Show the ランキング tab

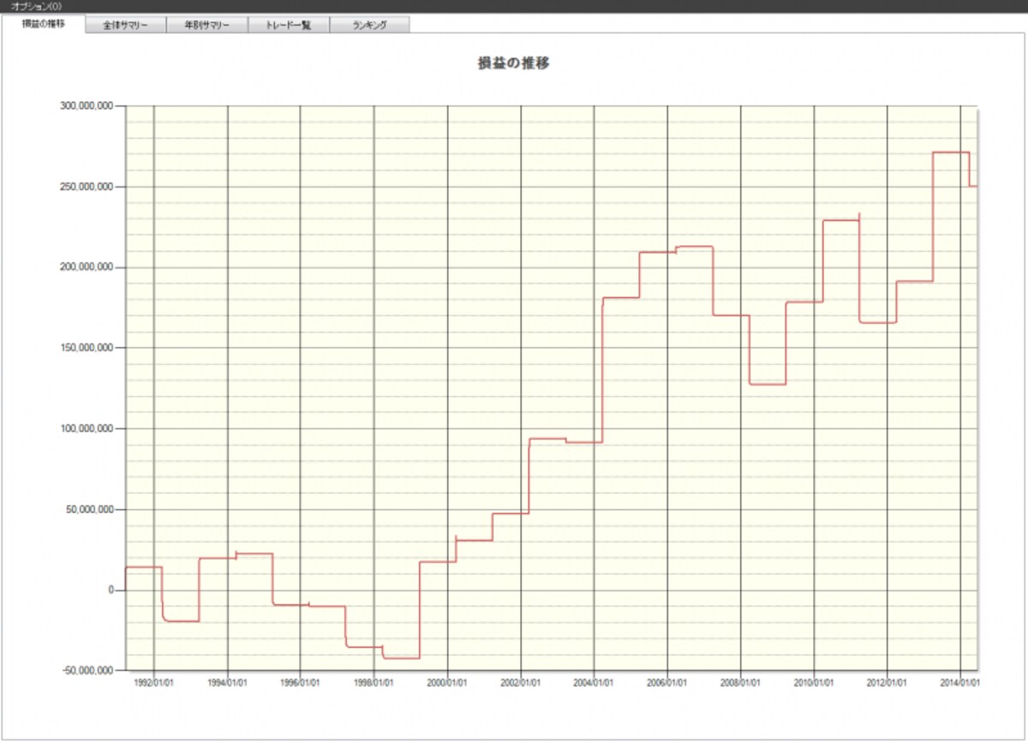(369, 25)
